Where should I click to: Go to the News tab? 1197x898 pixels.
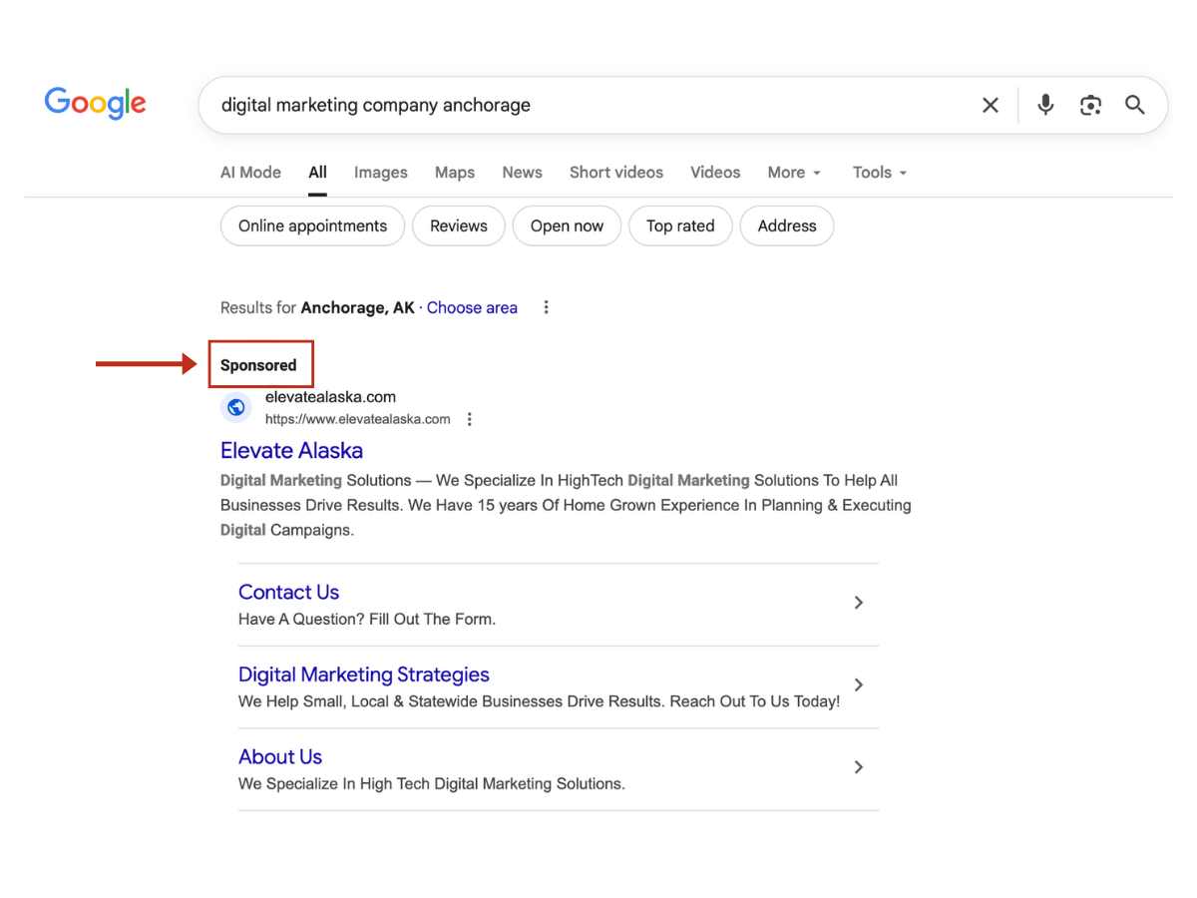click(522, 172)
